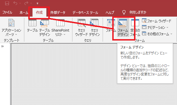The width and height of the screenshot is (177, 105).
Task: Expand the SharePoint リスト dropdown arrow
Action: 64,34
